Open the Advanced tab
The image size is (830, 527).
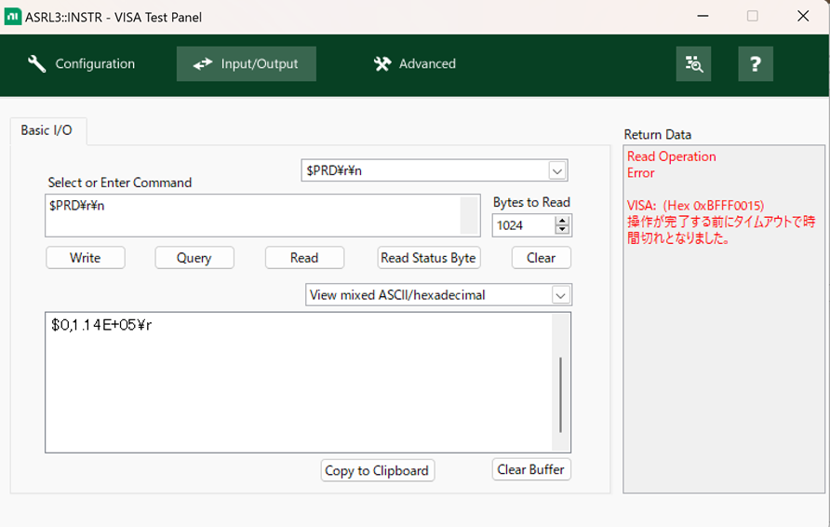[x=414, y=63]
